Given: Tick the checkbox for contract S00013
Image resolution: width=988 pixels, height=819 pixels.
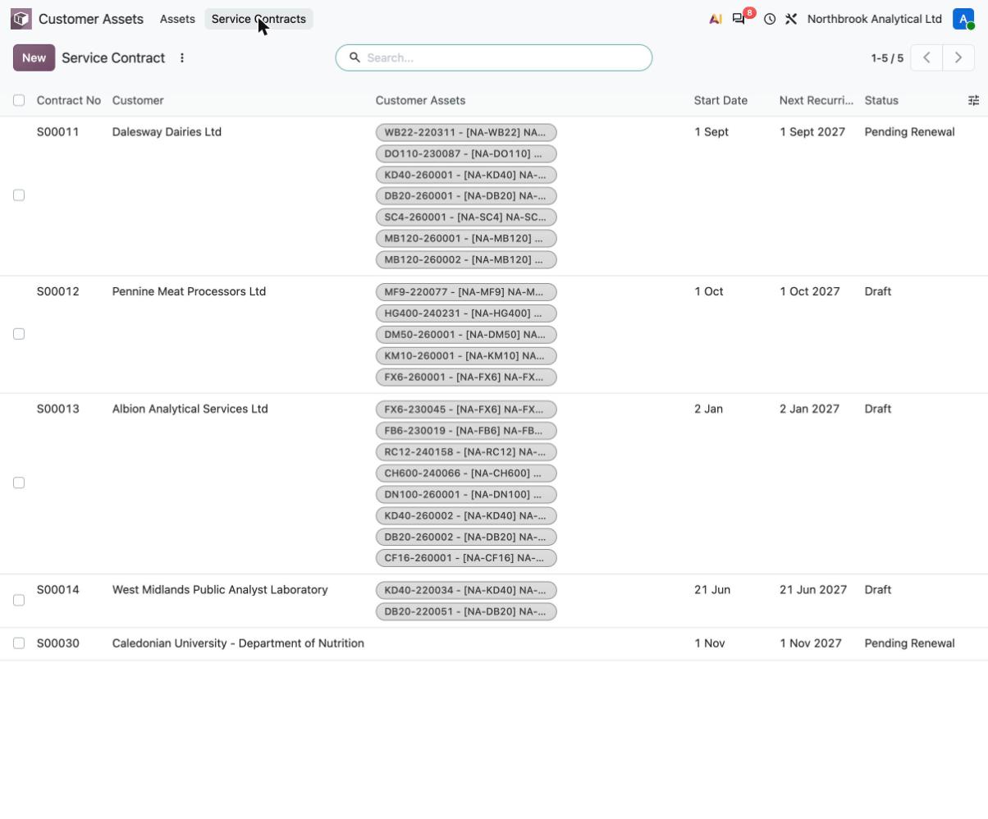Looking at the screenshot, I should 19,483.
